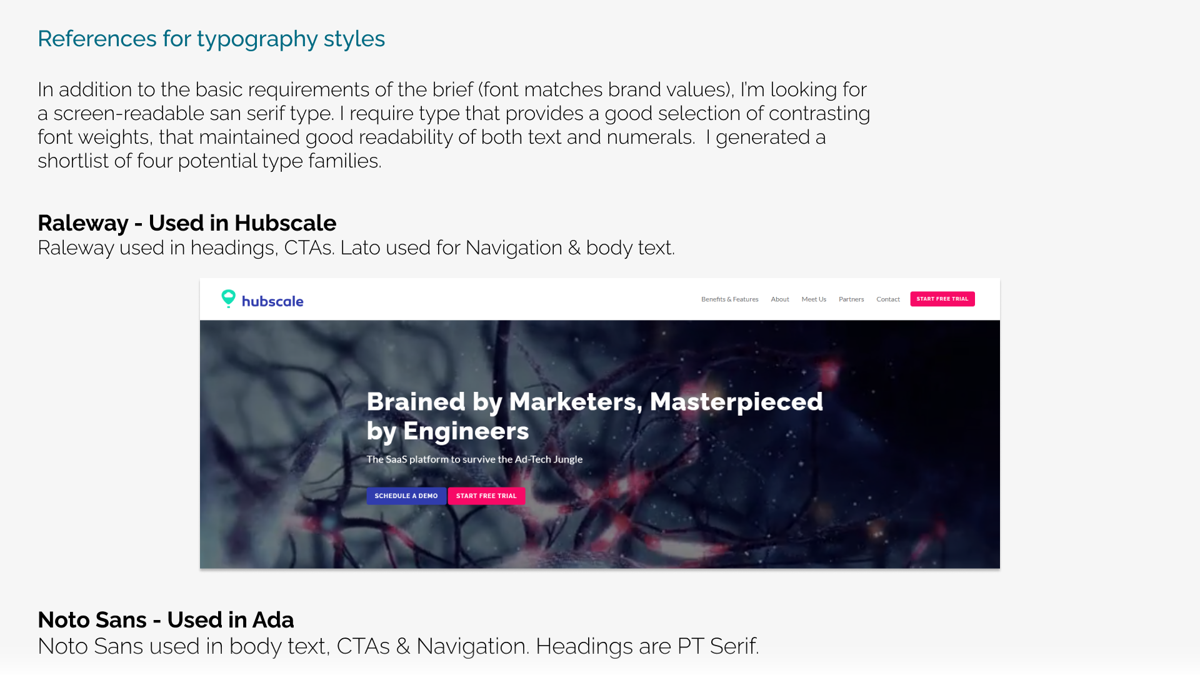Click the 'Raleway used in headings, CTAs' subtitle

pyautogui.click(x=356, y=247)
